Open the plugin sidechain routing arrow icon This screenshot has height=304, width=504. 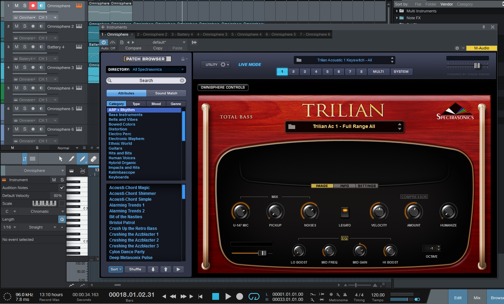point(194,42)
